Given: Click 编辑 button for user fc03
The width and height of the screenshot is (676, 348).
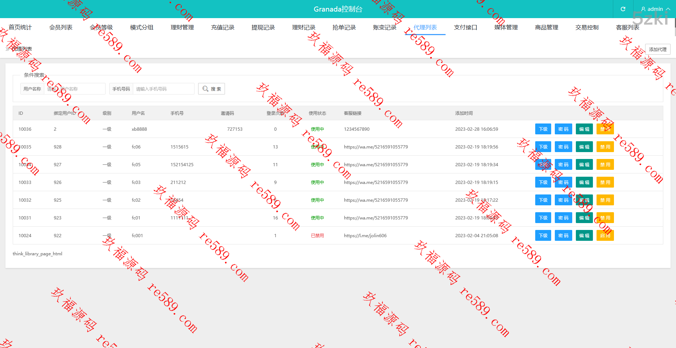Looking at the screenshot, I should point(584,183).
